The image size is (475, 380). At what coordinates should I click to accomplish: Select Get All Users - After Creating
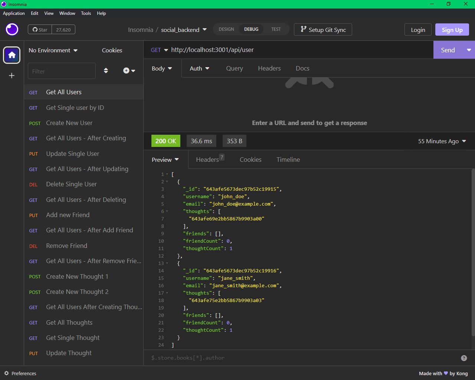coord(84,138)
